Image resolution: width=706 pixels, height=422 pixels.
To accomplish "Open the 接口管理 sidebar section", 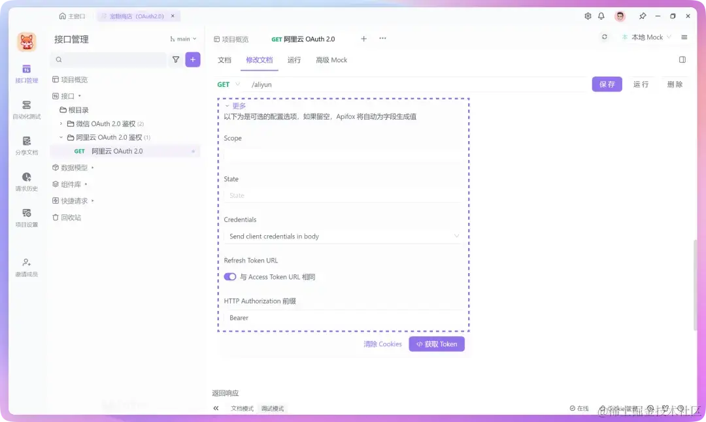I will (x=27, y=74).
